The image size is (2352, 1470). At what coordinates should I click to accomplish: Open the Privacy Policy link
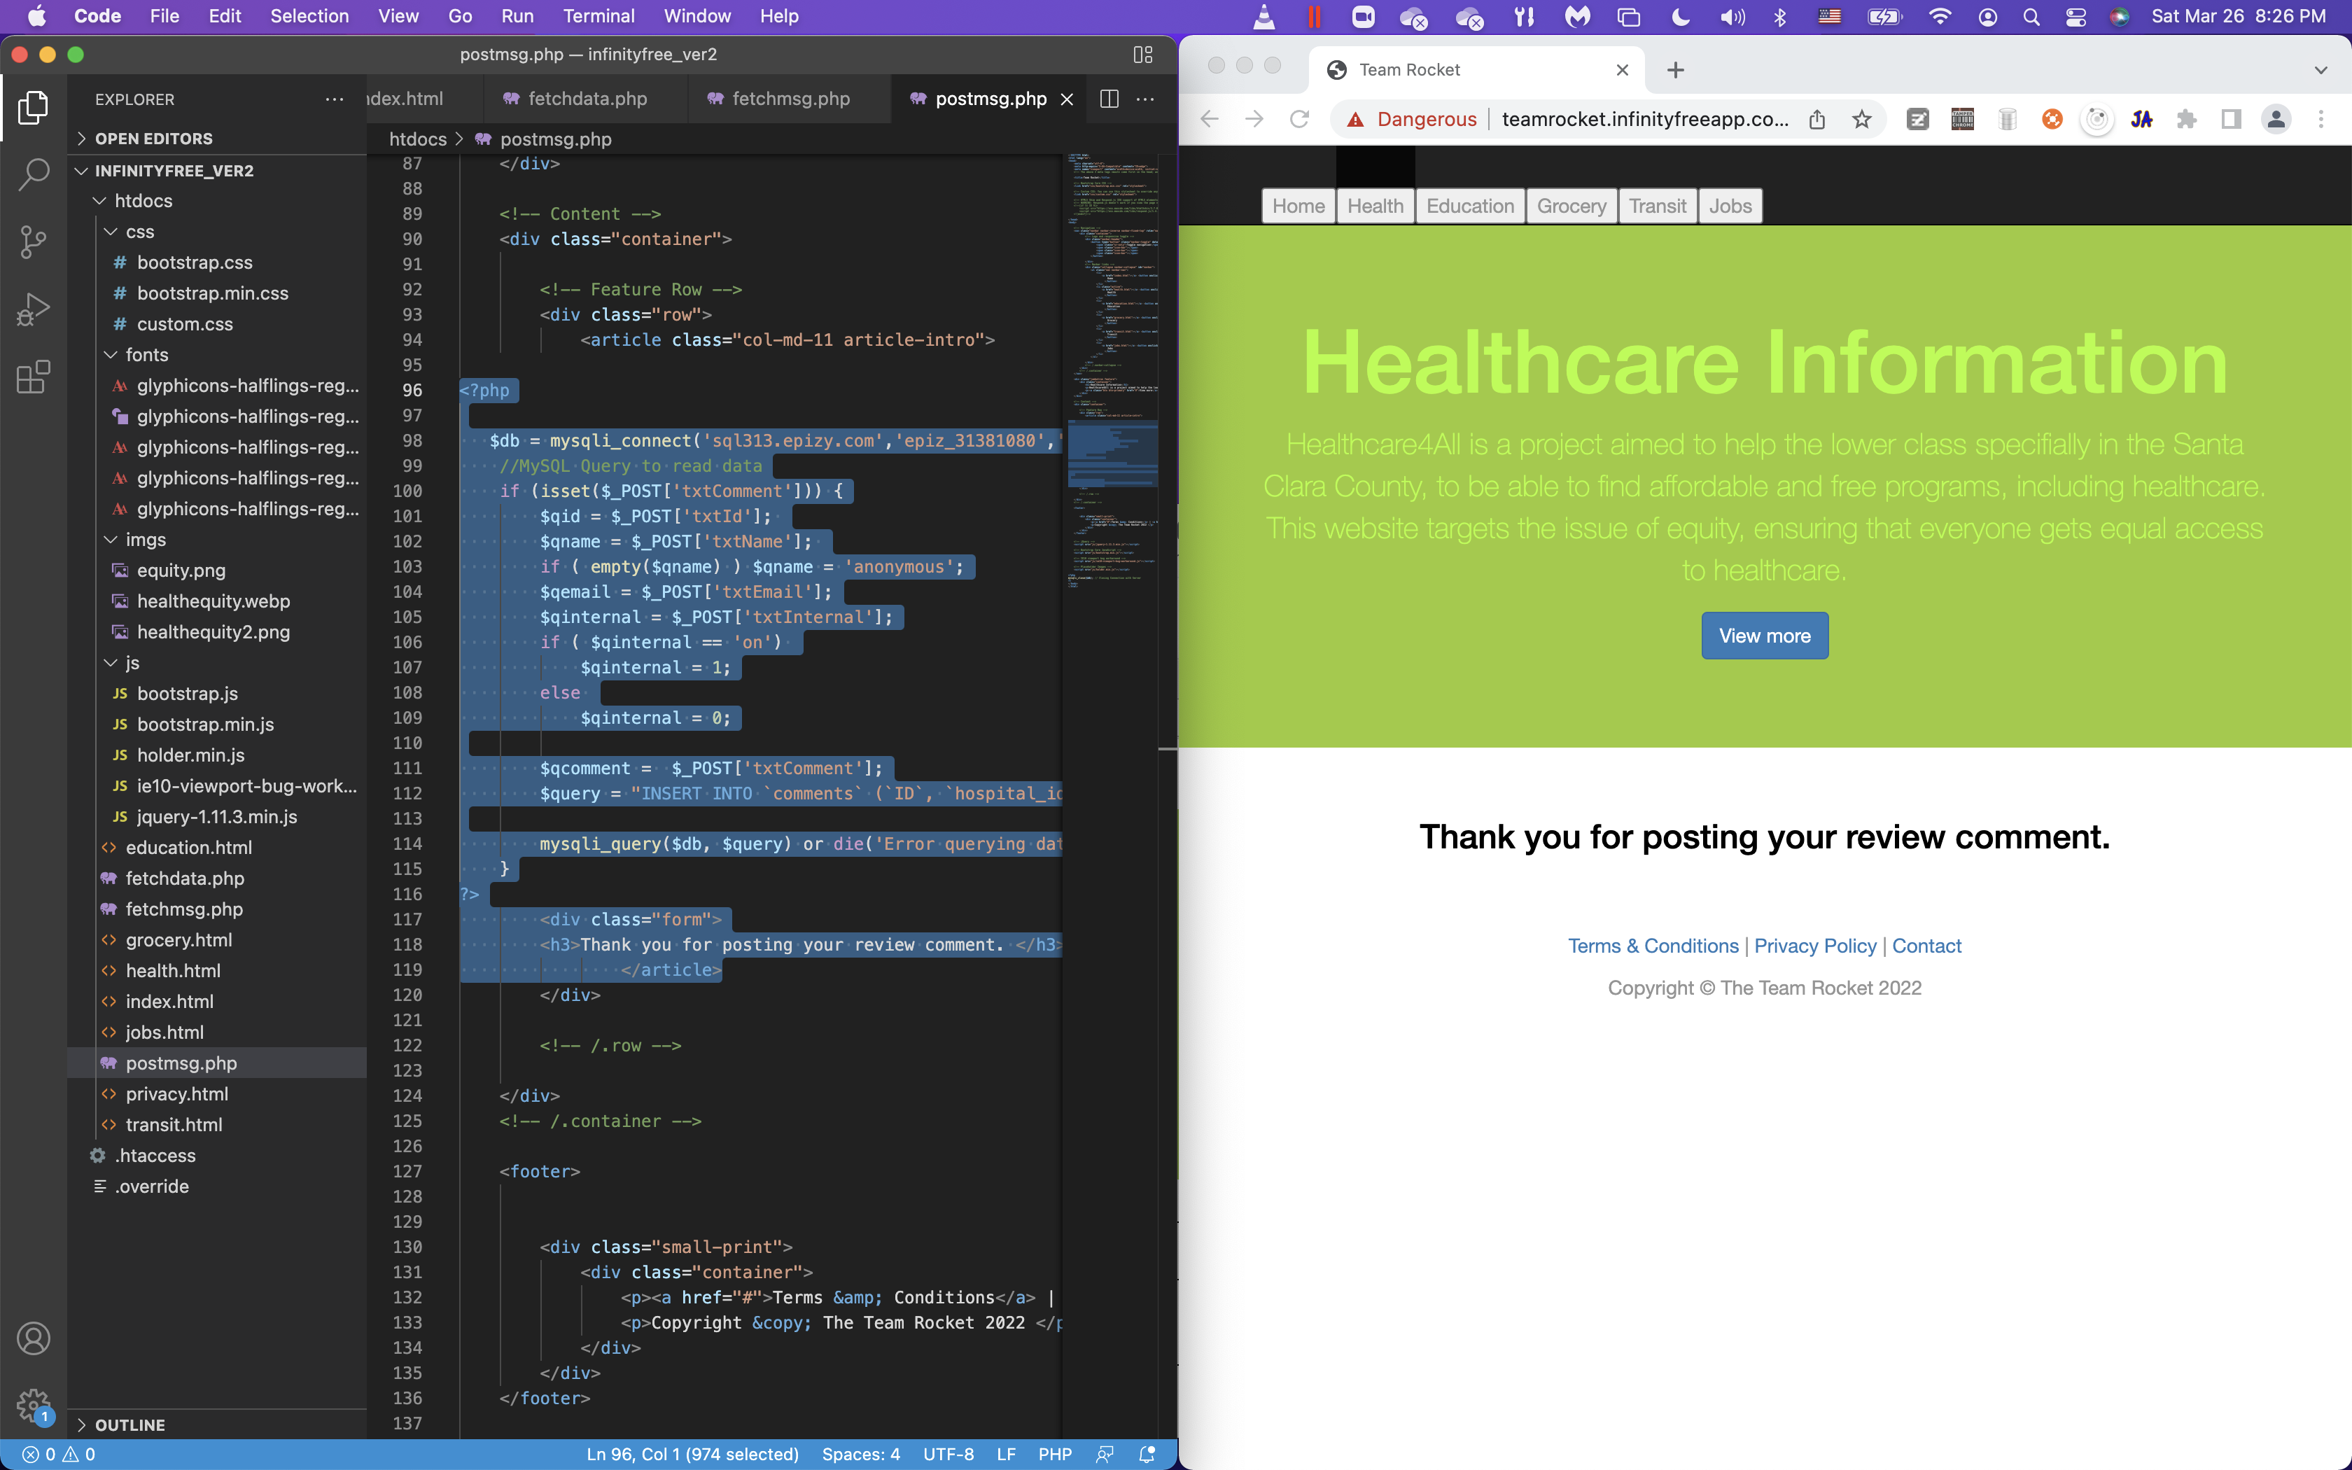[x=1814, y=946]
